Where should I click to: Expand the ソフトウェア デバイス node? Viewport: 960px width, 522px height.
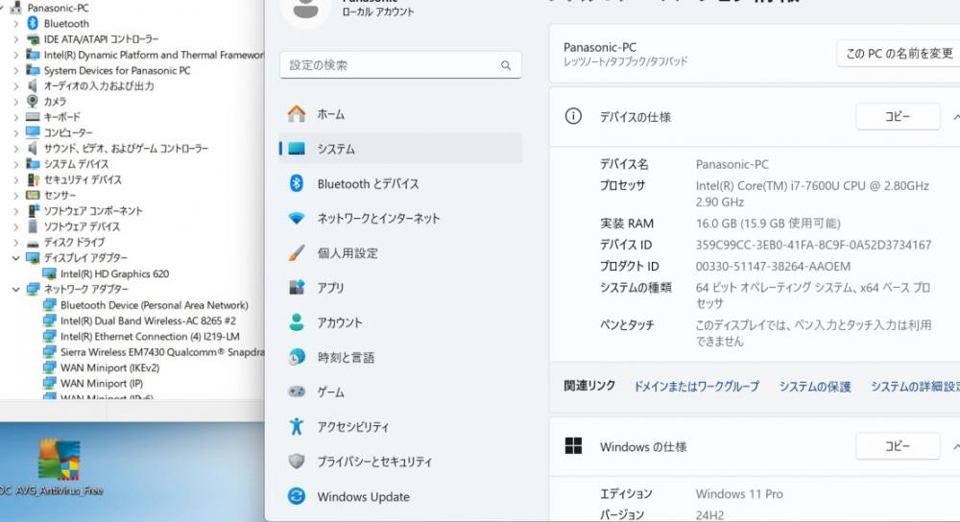pyautogui.click(x=16, y=226)
